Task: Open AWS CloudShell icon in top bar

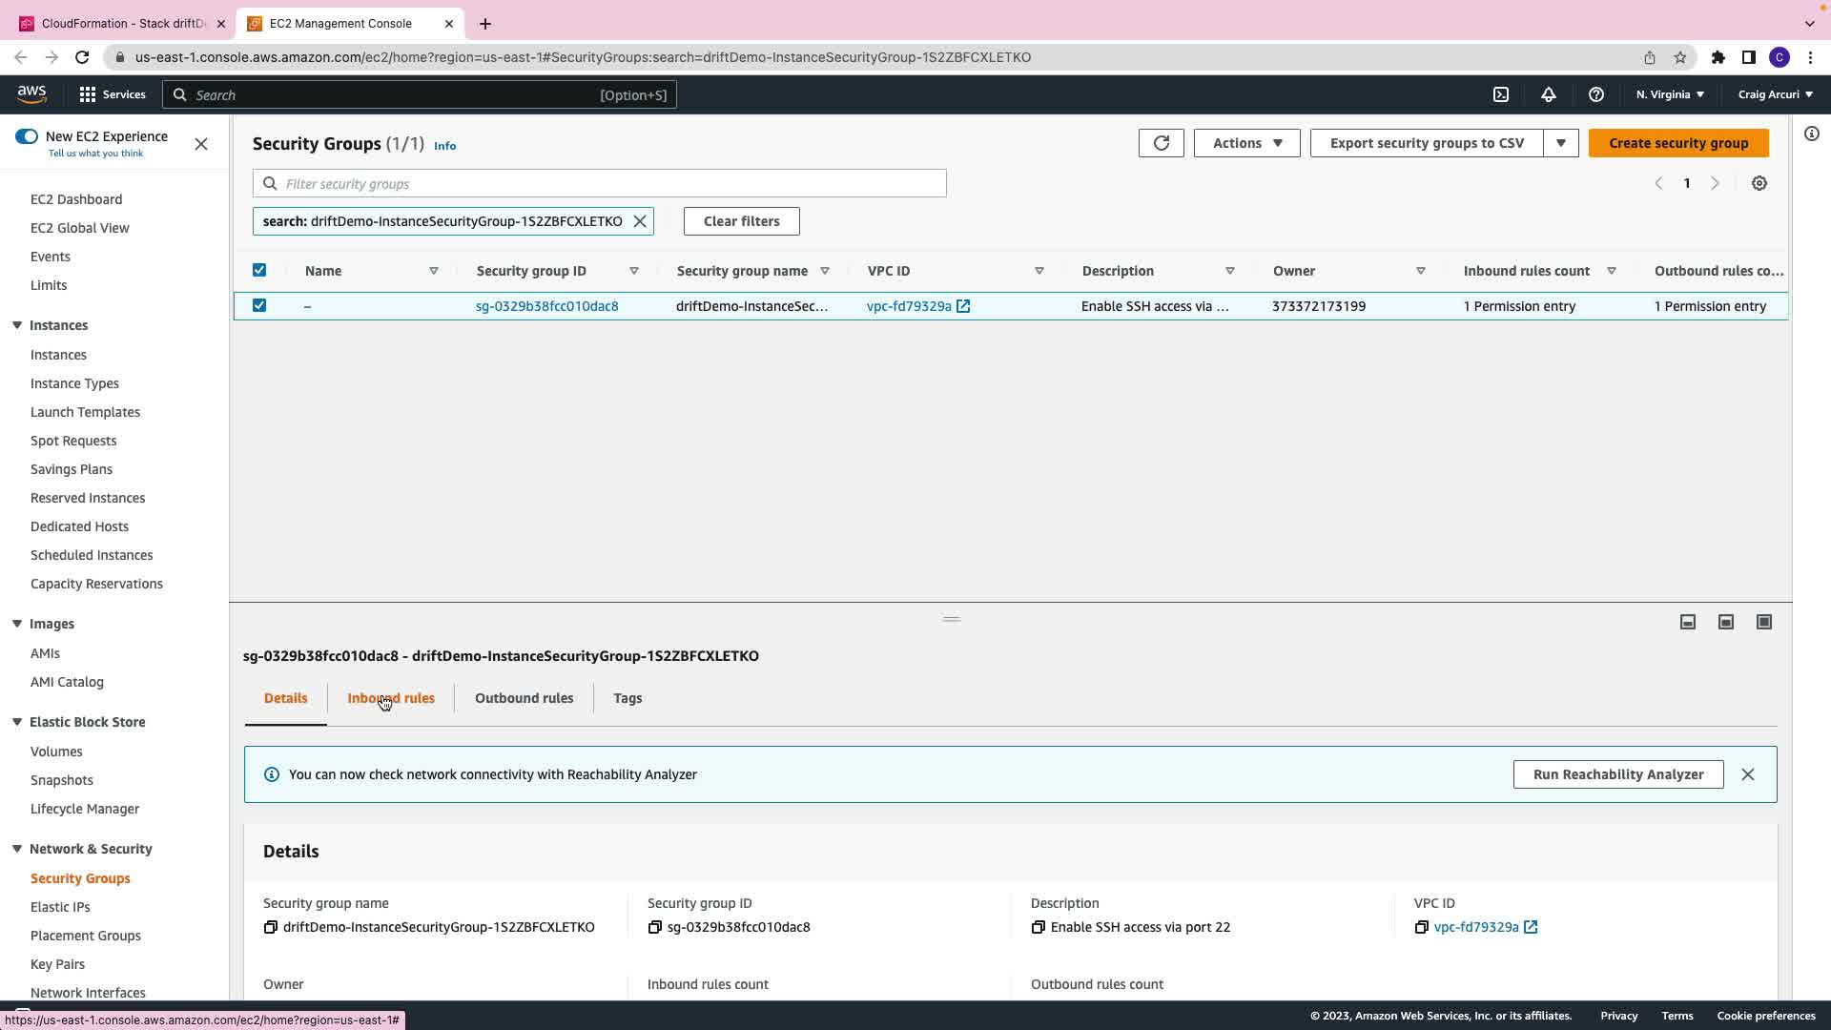Action: pos(1500,94)
